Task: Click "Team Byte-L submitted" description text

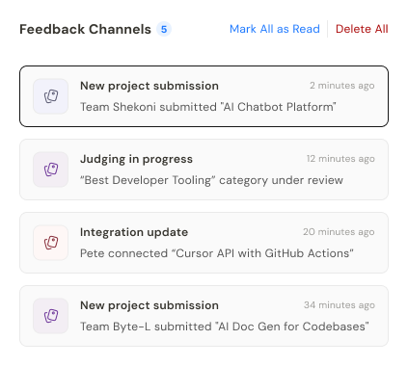Action: coord(225,327)
